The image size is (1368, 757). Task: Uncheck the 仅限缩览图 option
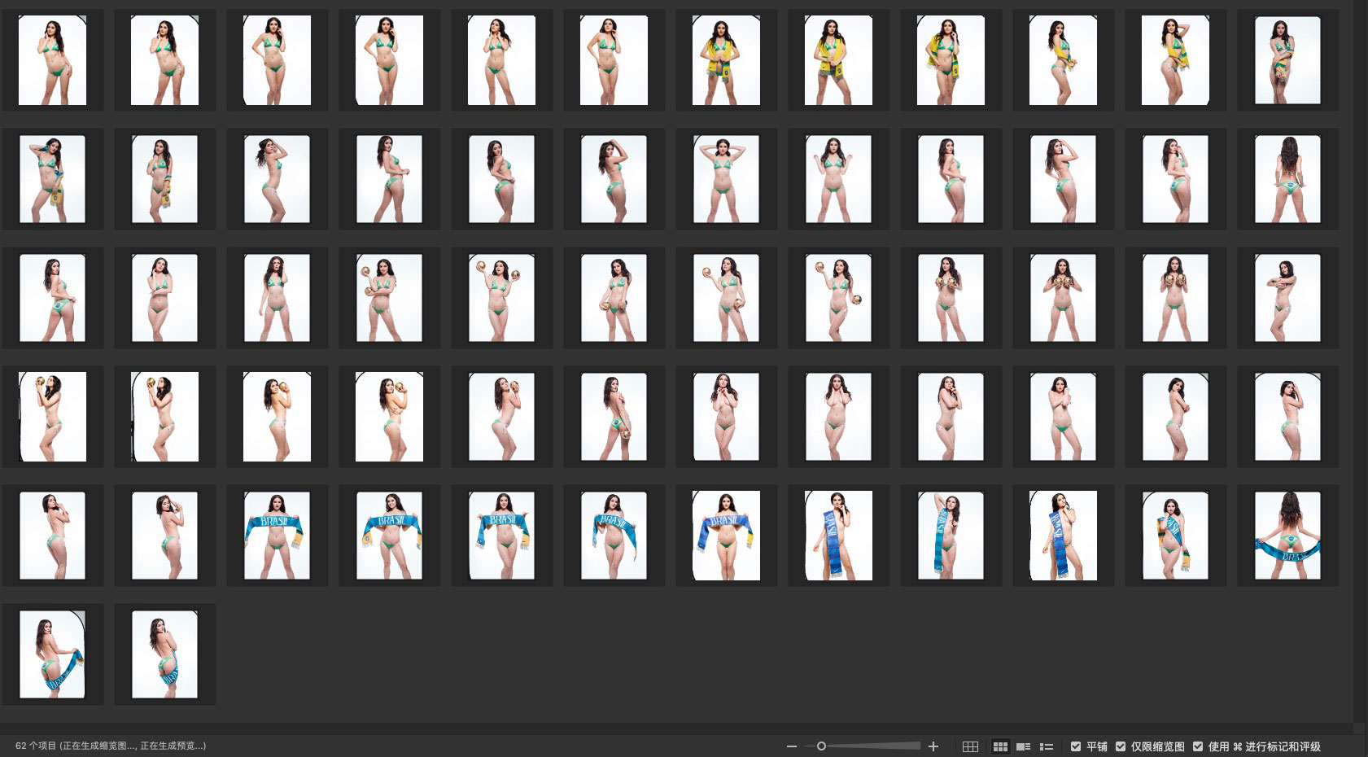(x=1121, y=746)
